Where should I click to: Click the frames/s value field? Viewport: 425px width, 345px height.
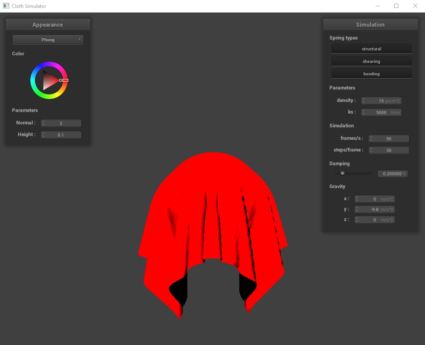tap(389, 139)
